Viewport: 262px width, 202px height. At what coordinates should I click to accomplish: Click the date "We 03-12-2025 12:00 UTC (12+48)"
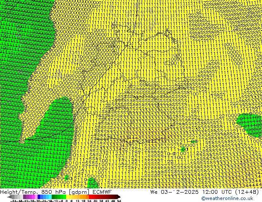(205, 192)
